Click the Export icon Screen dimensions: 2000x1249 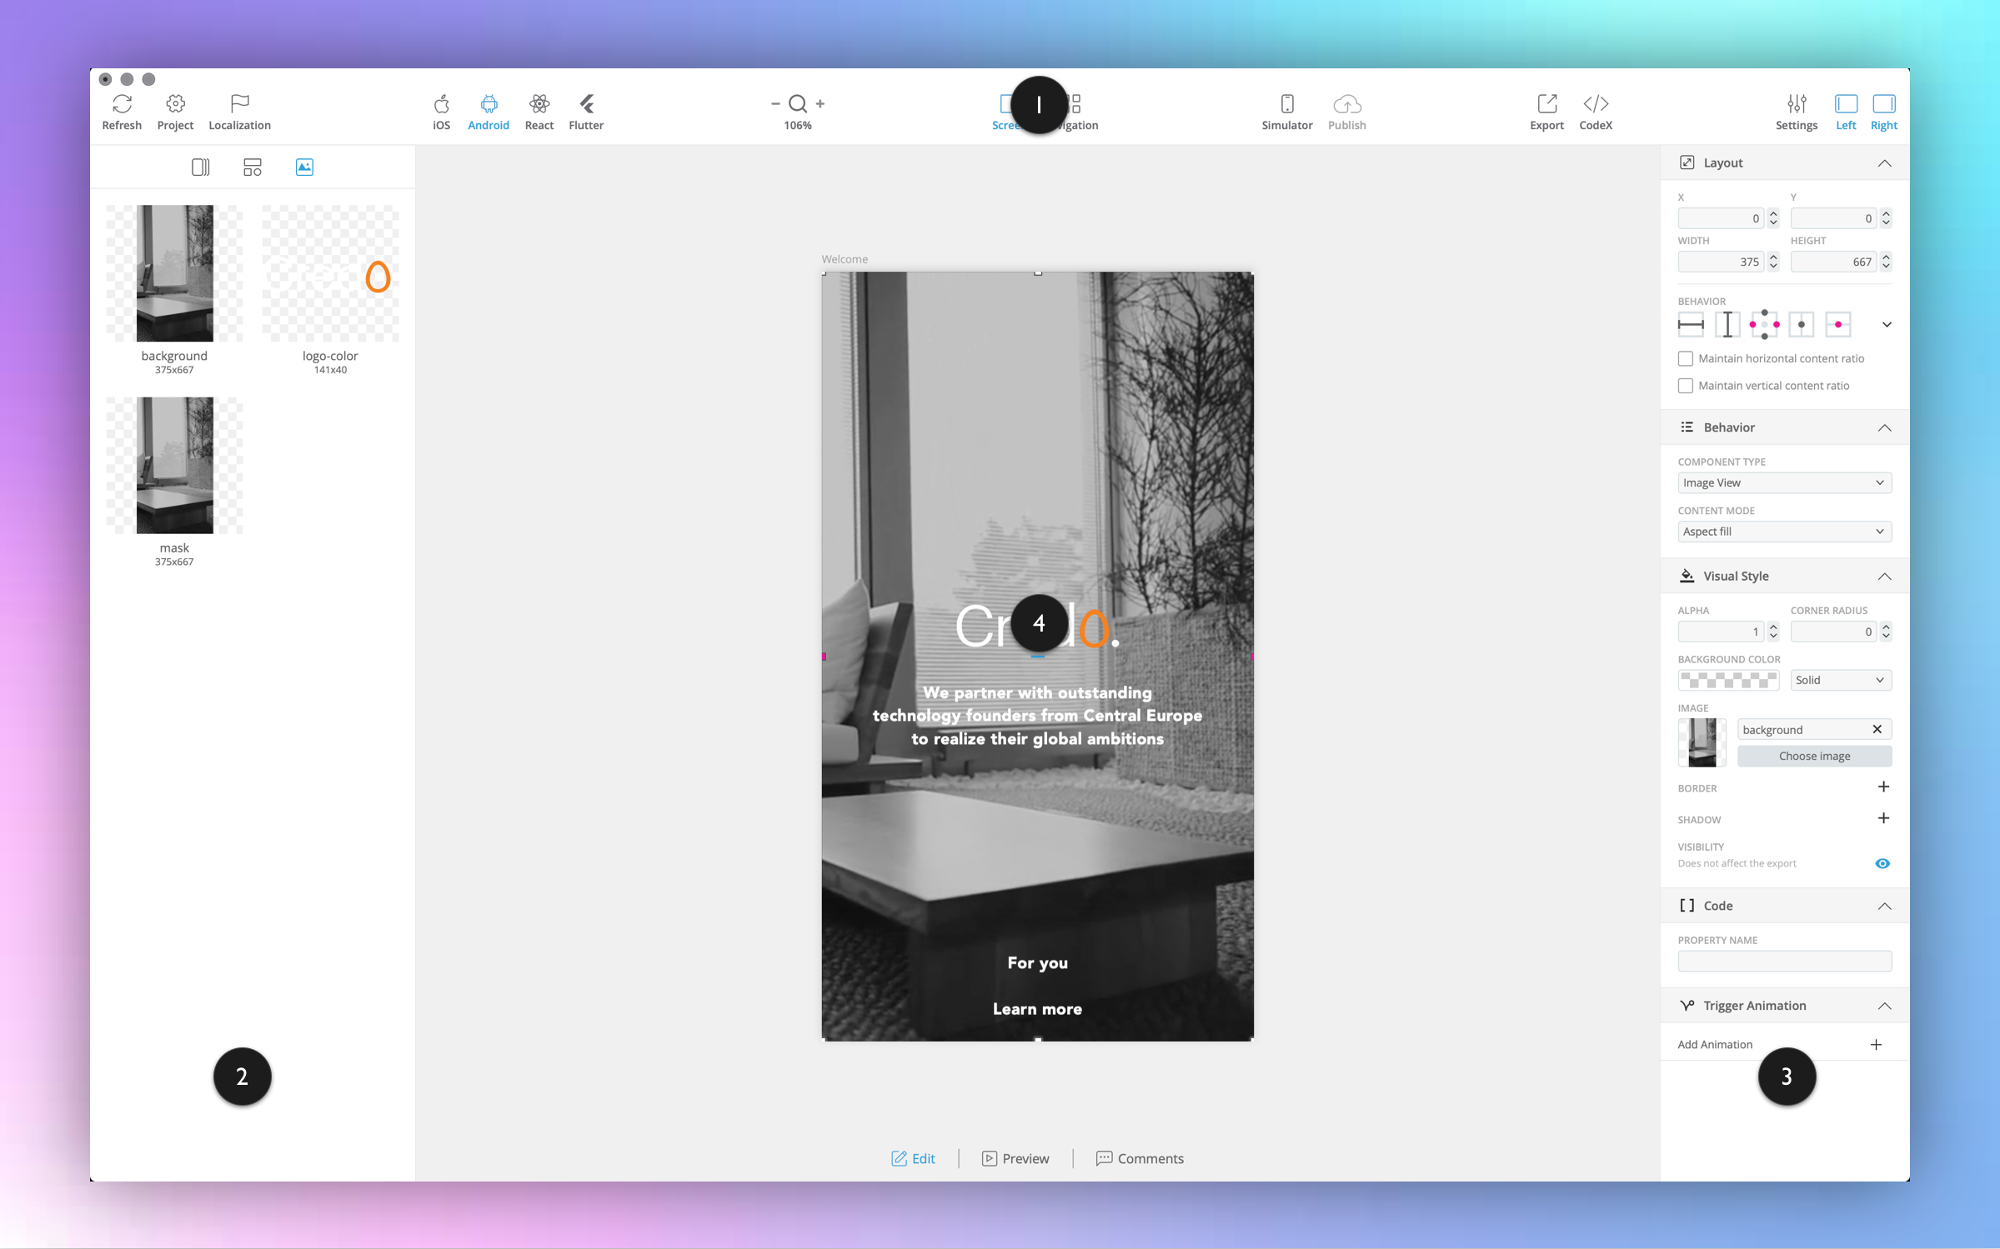pyautogui.click(x=1546, y=104)
